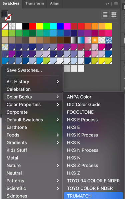Choose HKS Z Process color book
This screenshot has width=125, height=199.
(93, 165)
